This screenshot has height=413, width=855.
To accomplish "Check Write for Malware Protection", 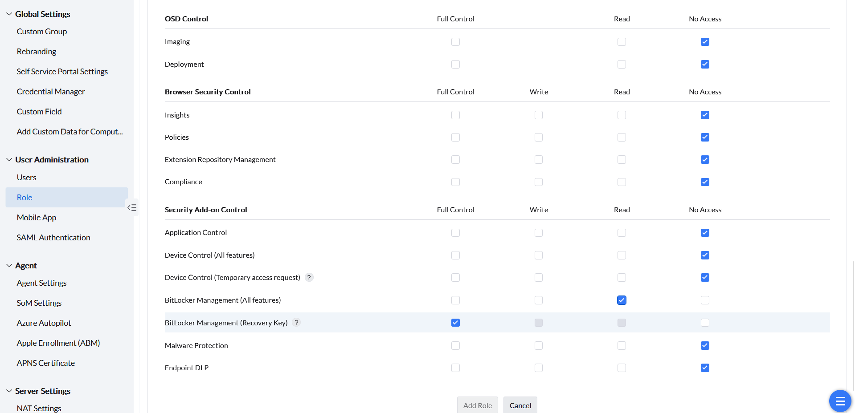I will pyautogui.click(x=539, y=345).
